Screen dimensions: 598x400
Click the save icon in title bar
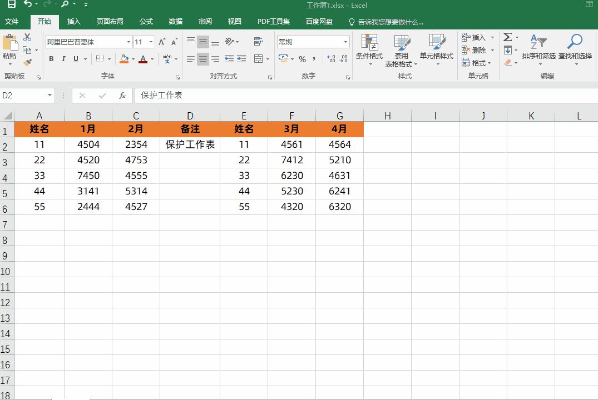click(12, 4)
